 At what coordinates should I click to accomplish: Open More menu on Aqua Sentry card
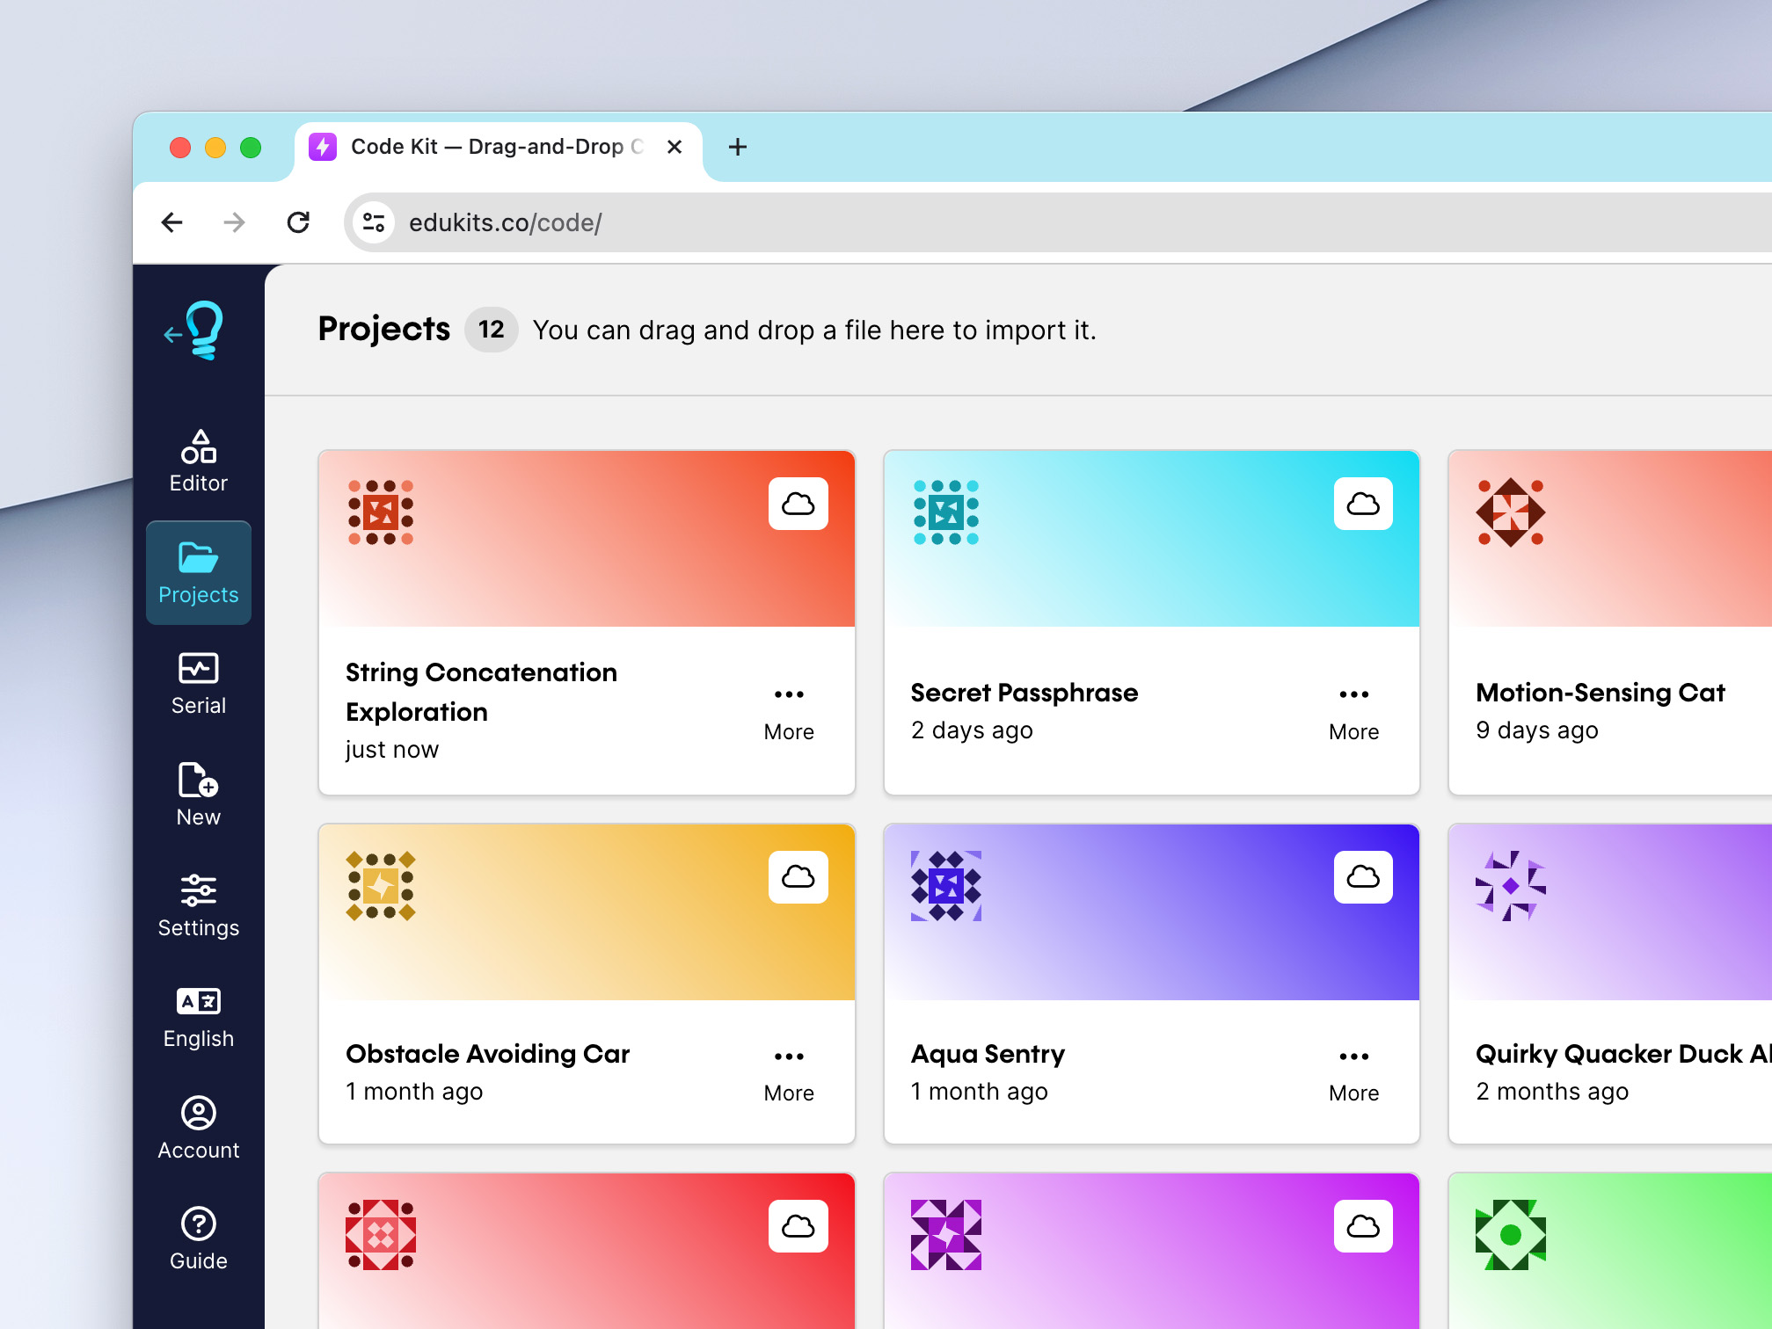click(x=1353, y=1056)
